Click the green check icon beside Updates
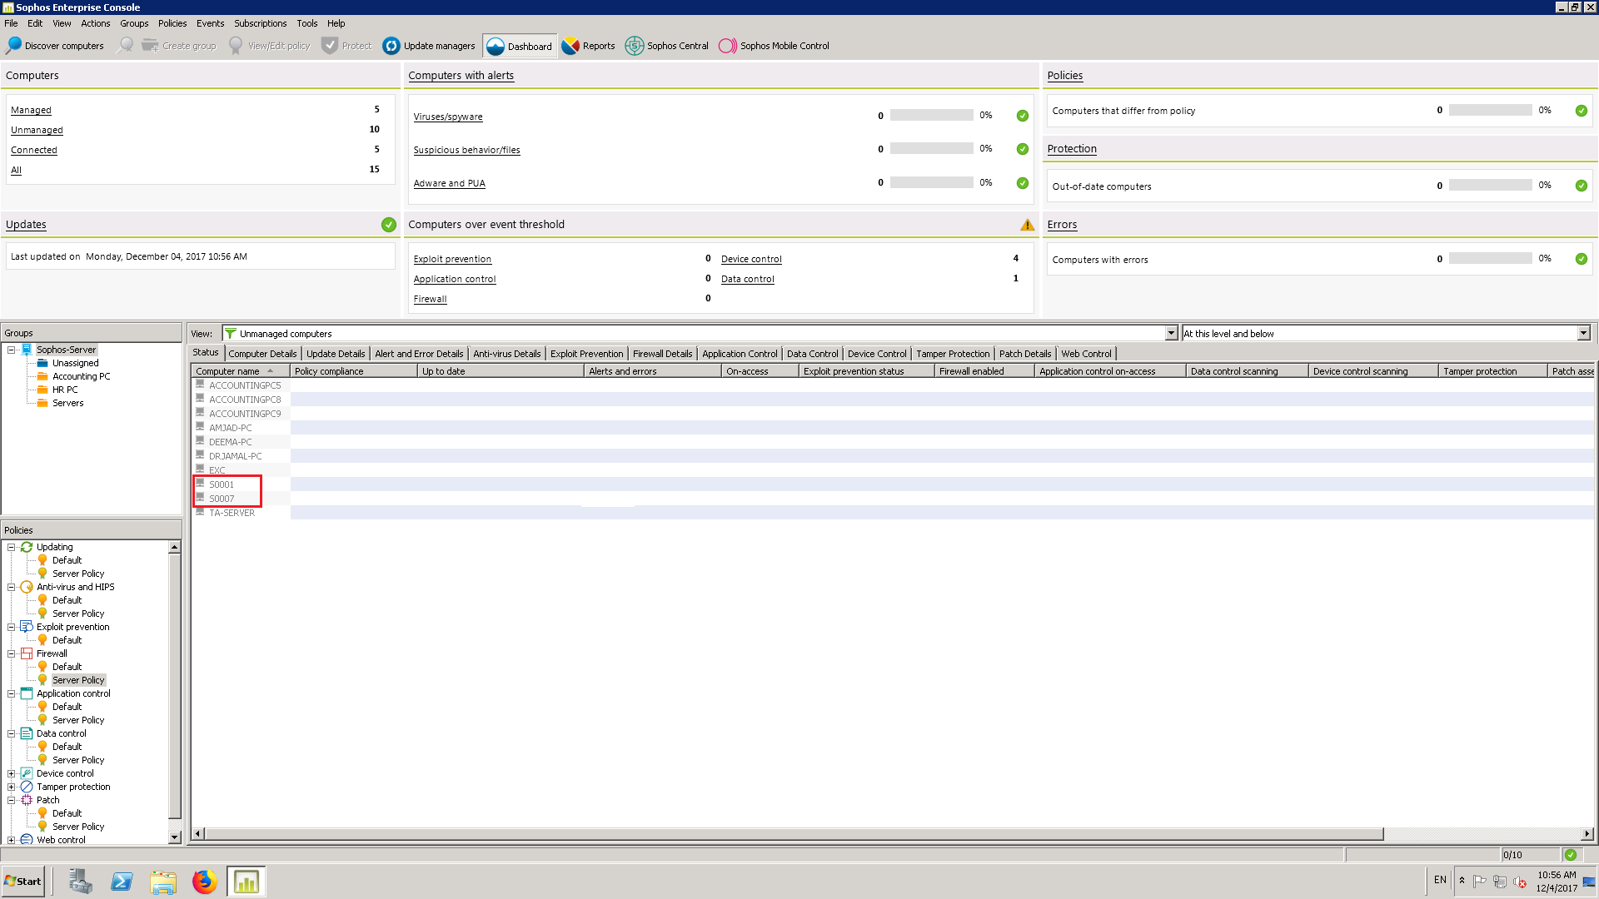 389,225
